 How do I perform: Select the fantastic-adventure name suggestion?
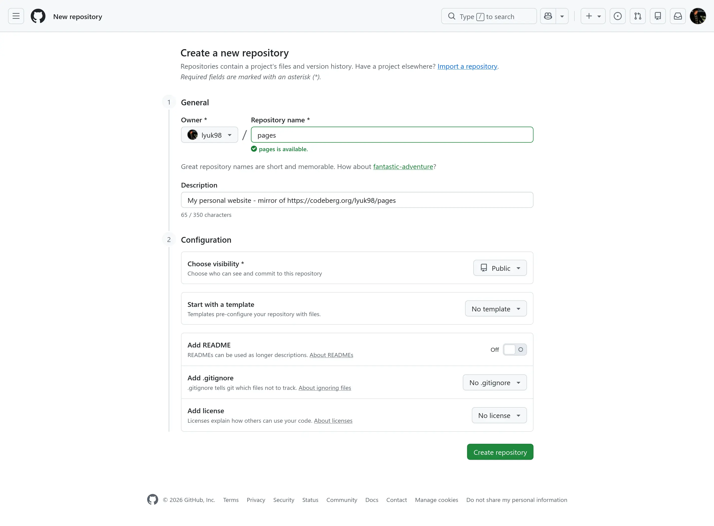click(x=403, y=166)
